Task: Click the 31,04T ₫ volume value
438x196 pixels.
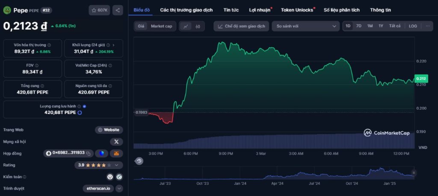Action: (83, 52)
